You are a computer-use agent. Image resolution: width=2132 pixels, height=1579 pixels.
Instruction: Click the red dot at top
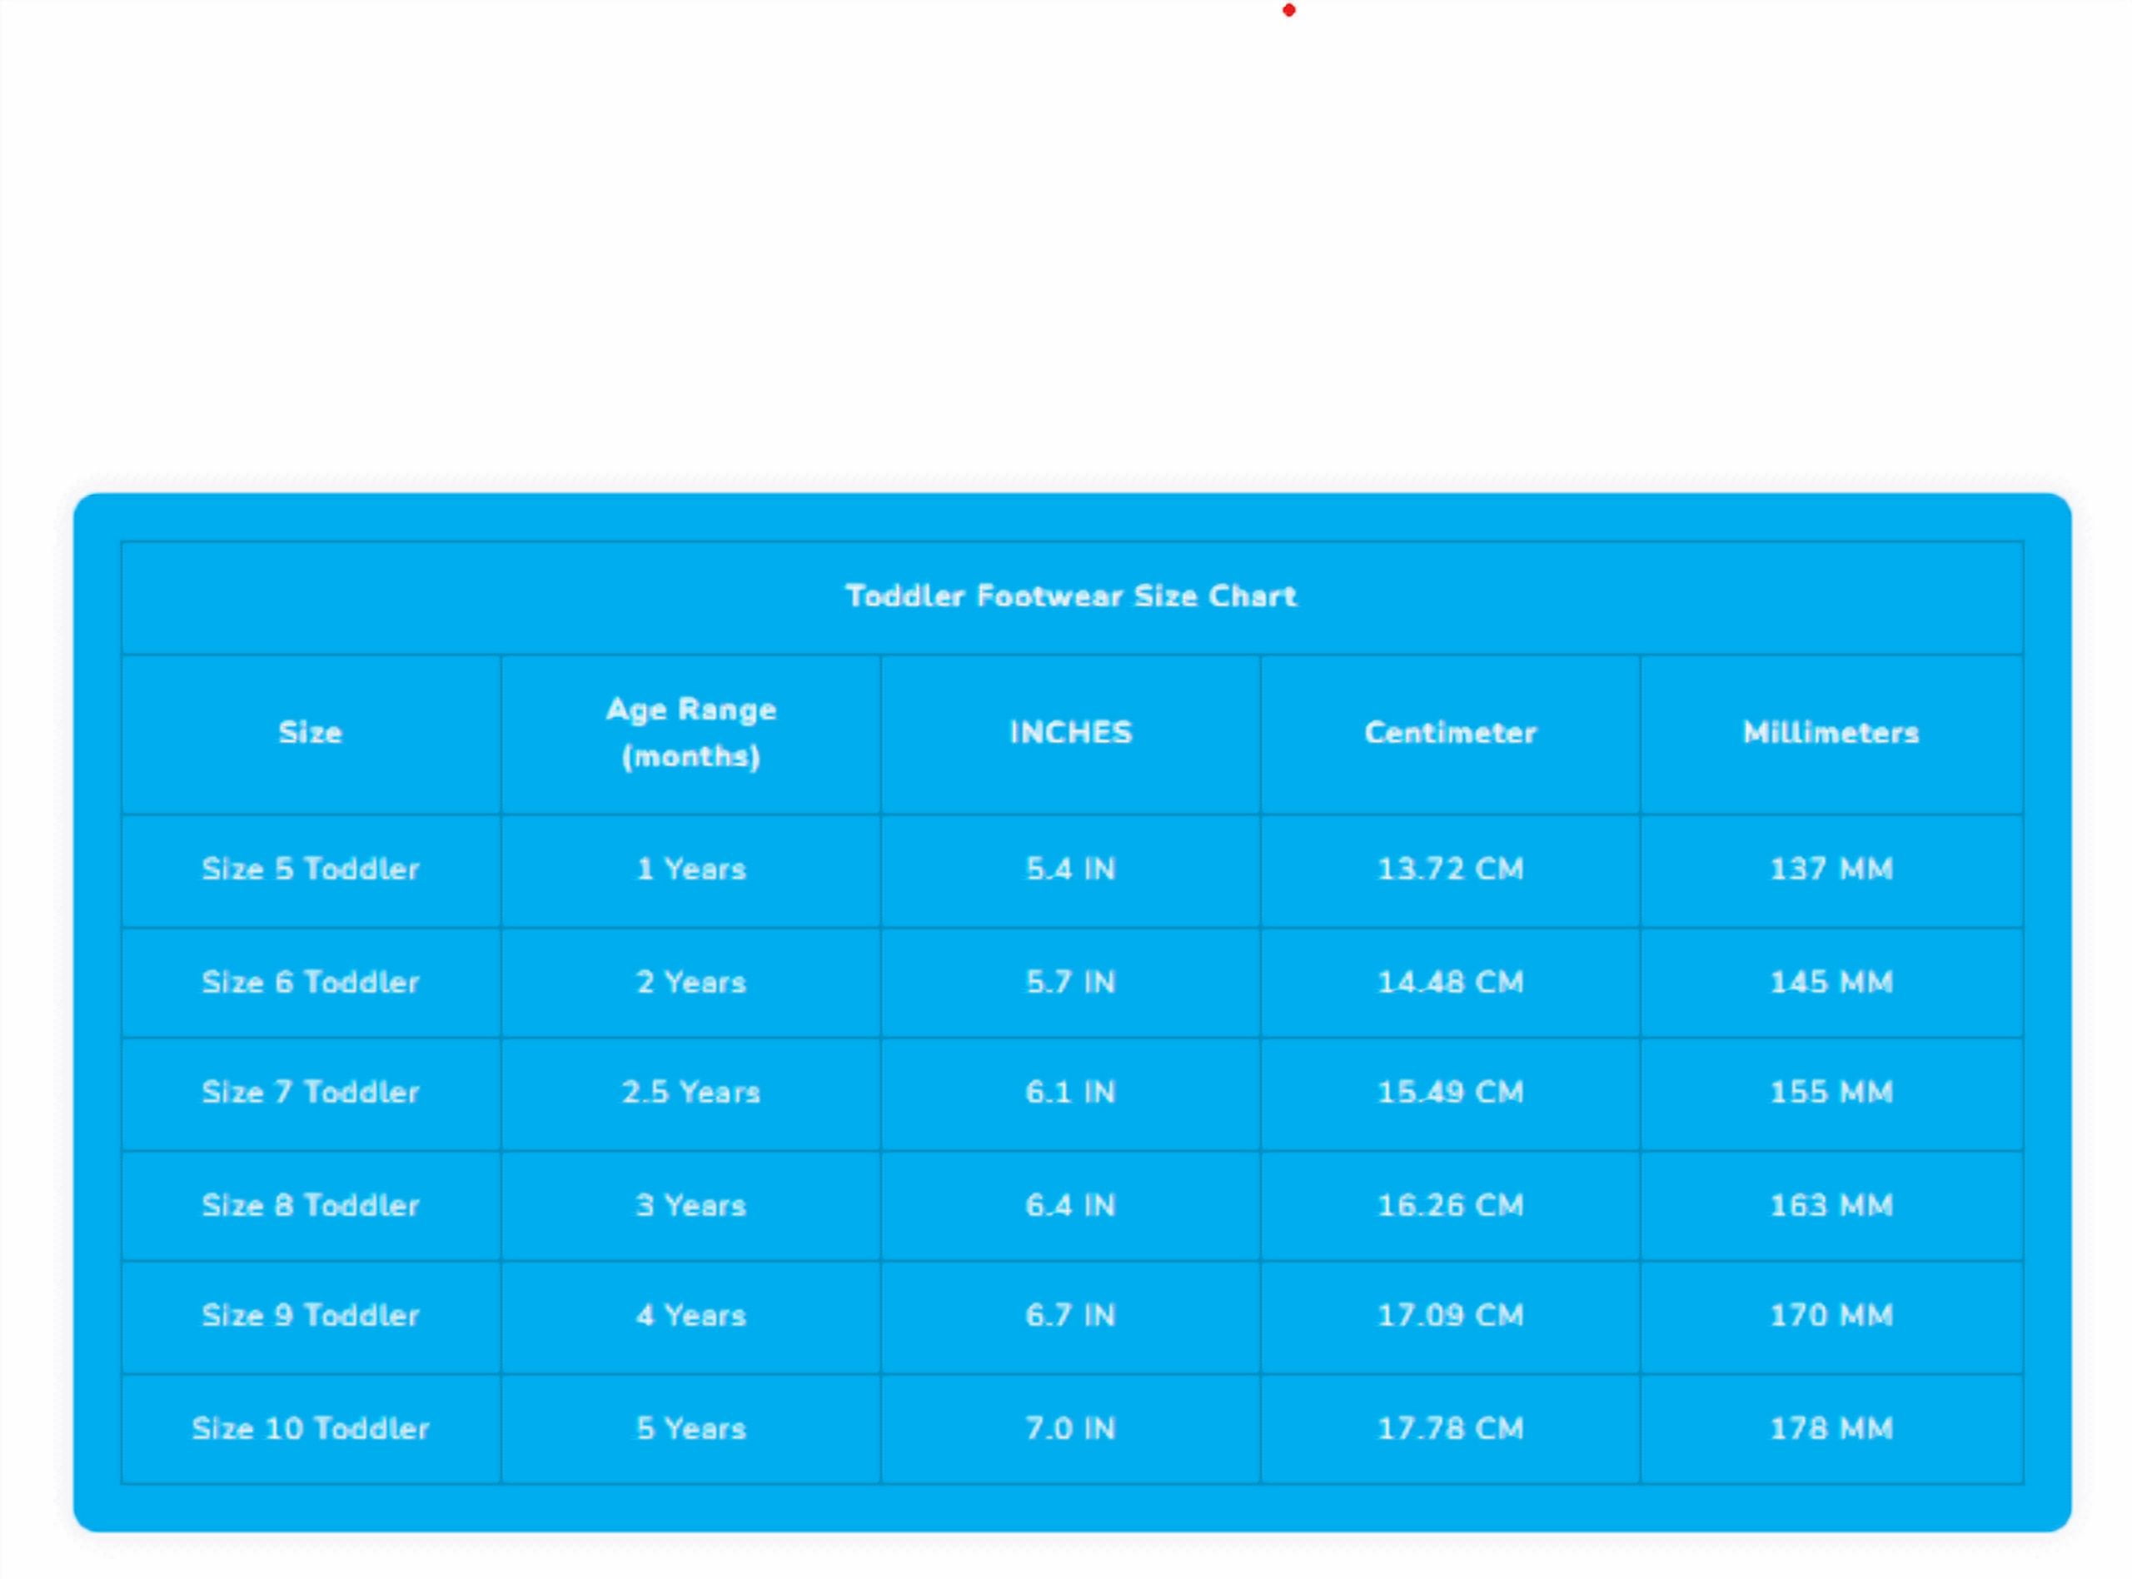point(1289,11)
